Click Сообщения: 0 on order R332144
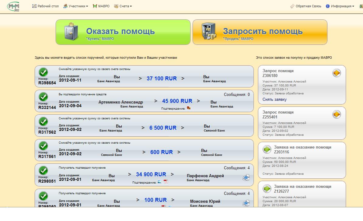The height and width of the screenshot is (221, 363). [237, 94]
